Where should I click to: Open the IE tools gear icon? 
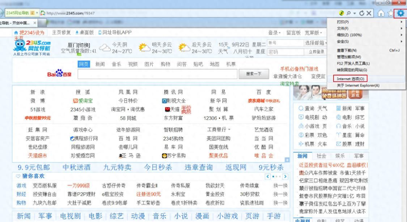coord(400,13)
